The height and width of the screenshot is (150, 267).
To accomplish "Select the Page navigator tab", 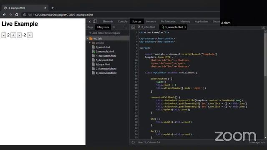I will 90,27.
